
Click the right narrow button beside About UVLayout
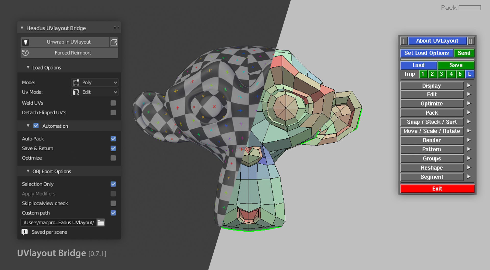pos(471,41)
